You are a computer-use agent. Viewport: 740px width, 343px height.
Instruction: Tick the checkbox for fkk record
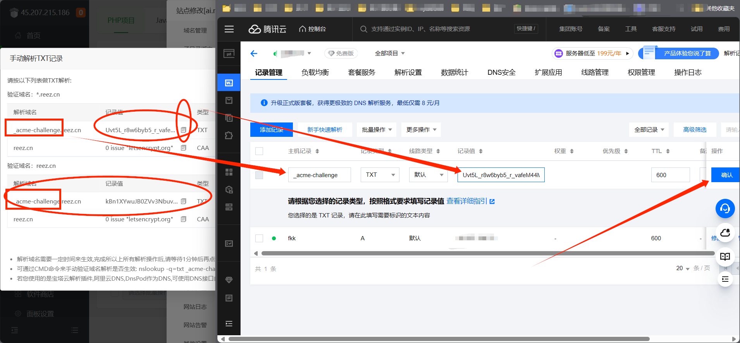[259, 238]
